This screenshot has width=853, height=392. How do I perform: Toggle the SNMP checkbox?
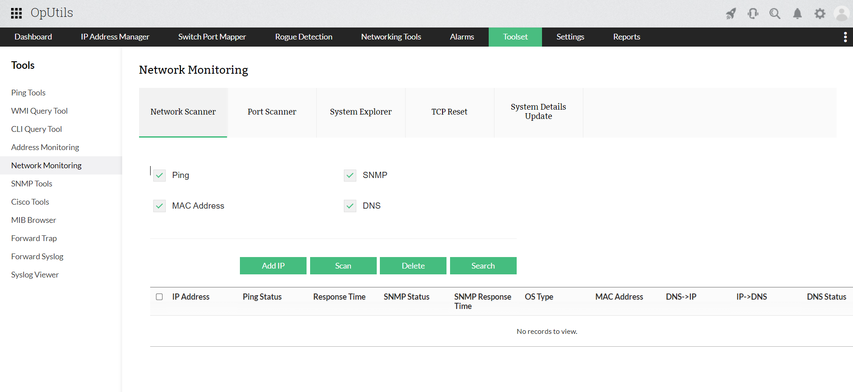tap(350, 175)
